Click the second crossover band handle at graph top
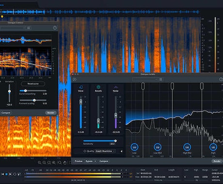Viewport: 223px width, 184px height. [172, 86]
